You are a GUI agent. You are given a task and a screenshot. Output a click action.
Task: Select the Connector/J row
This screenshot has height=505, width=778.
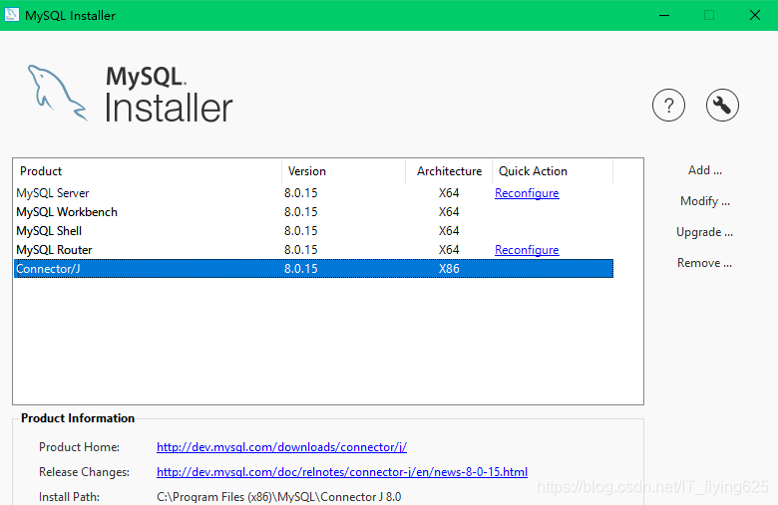[x=313, y=269]
